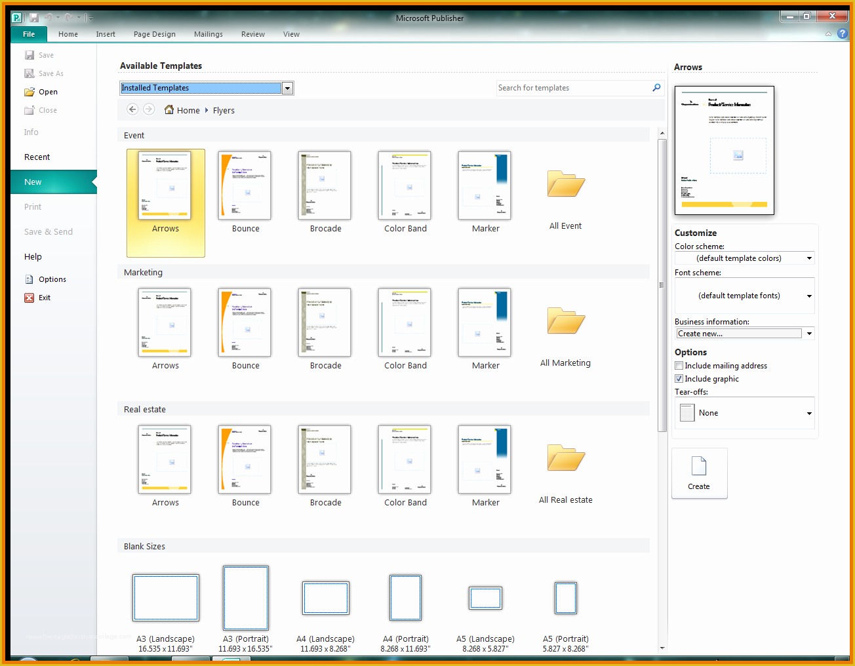
Task: Go back with the left arrow navigation button
Action: tap(132, 109)
